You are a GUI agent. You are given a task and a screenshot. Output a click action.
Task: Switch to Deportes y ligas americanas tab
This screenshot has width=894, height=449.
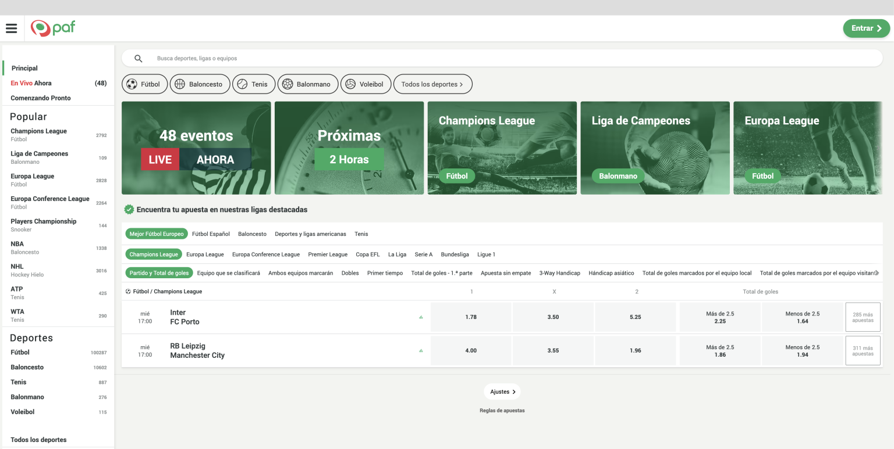click(310, 234)
